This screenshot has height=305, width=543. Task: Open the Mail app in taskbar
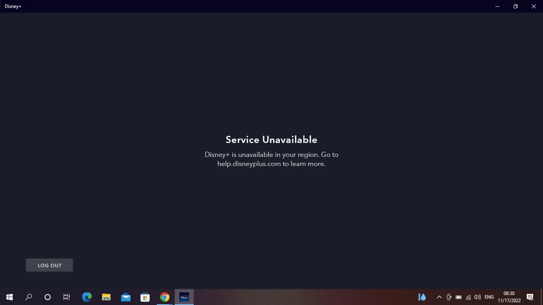(126, 297)
